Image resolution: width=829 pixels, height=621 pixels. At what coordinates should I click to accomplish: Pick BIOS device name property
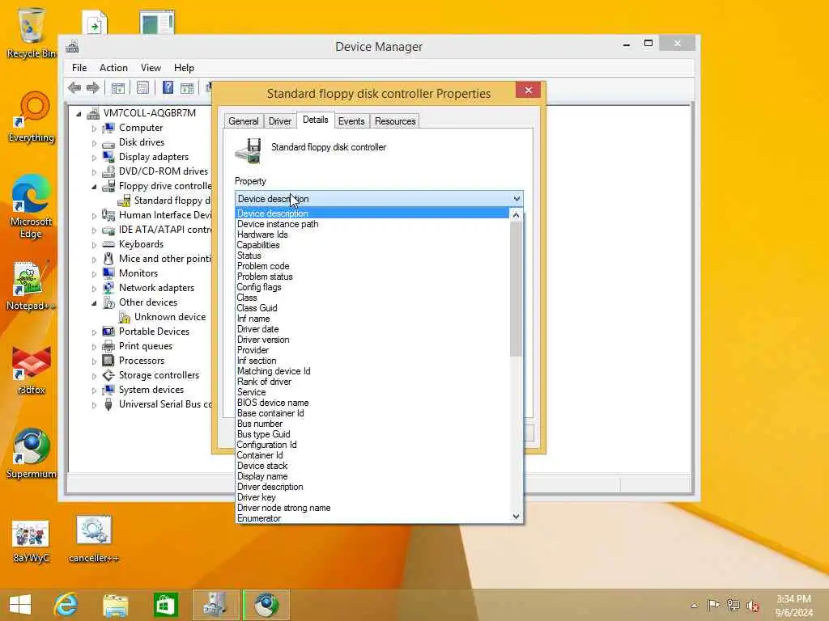(x=372, y=403)
